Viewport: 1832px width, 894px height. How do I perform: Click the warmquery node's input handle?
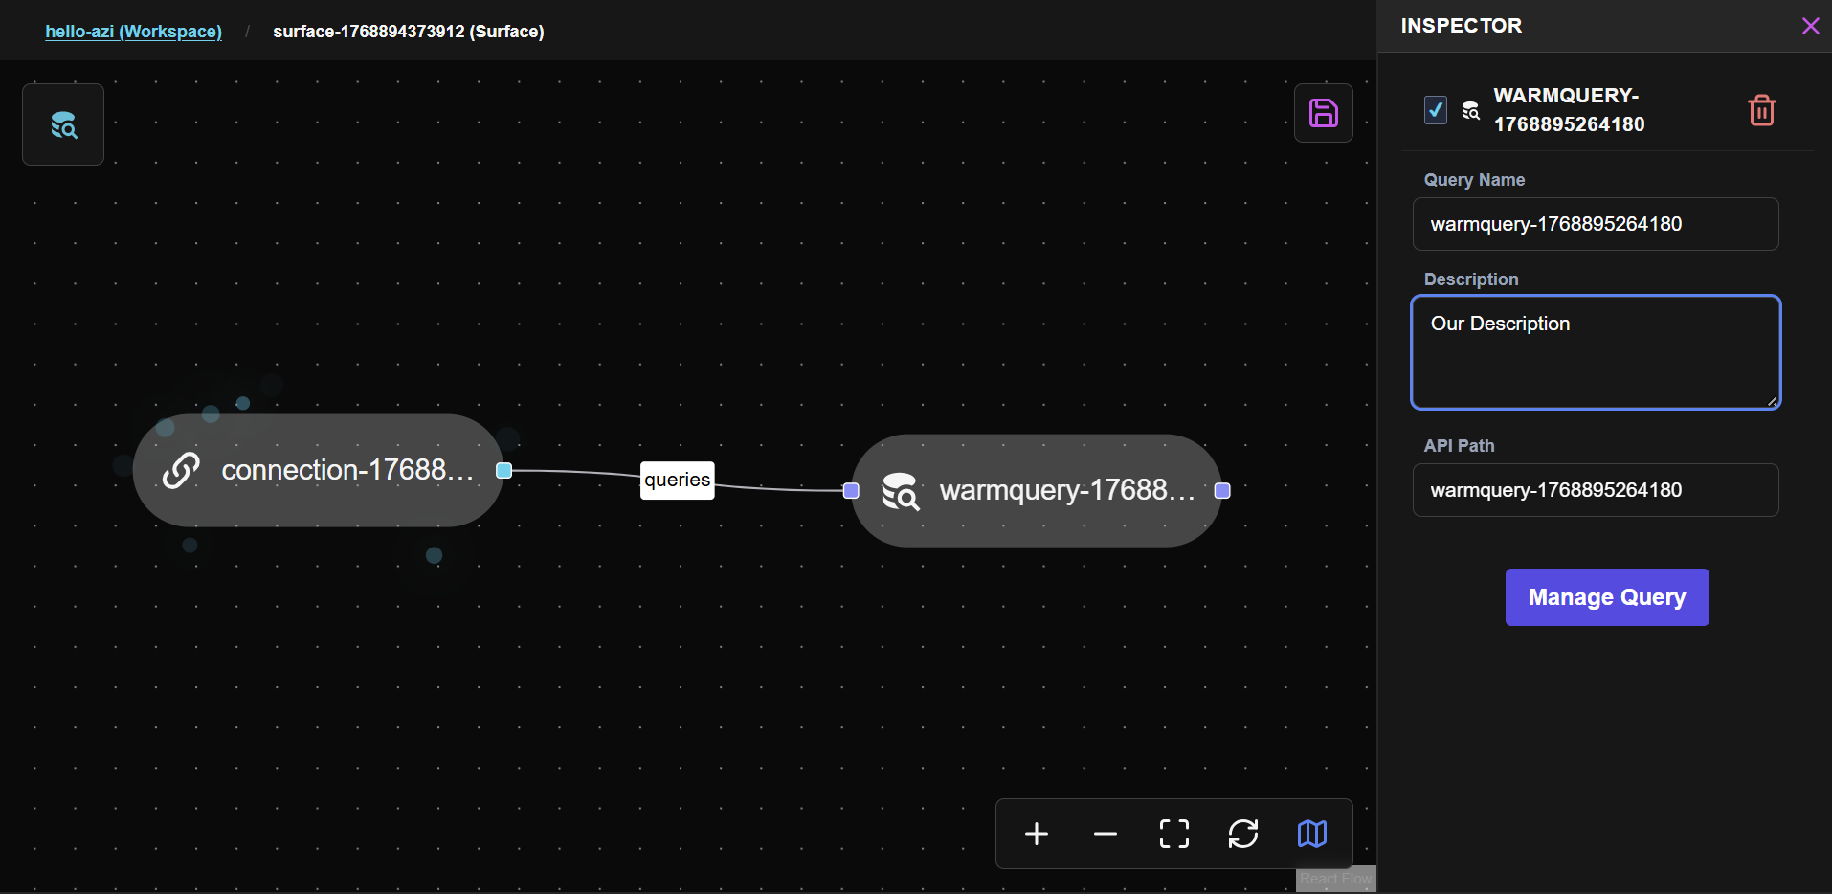click(851, 490)
